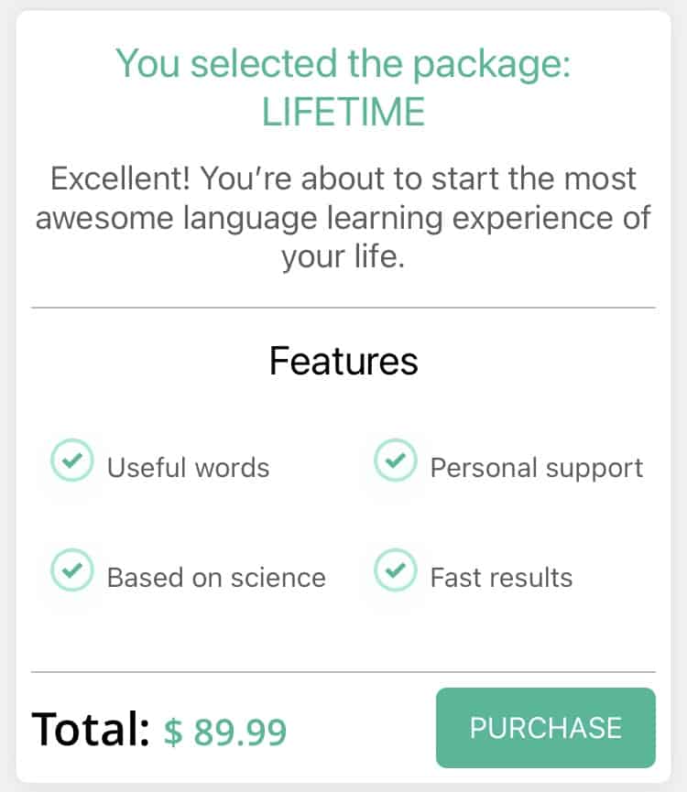Click the Features section heading
The width and height of the screenshot is (687, 792).
[x=343, y=362]
